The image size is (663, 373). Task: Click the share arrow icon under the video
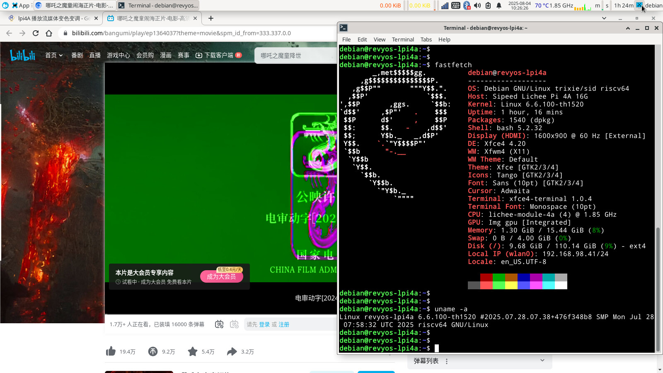coord(232,351)
